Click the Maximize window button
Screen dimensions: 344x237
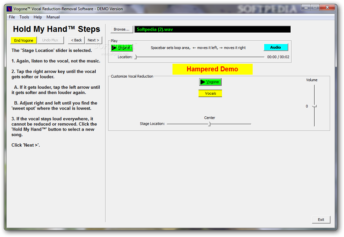point(315,8)
